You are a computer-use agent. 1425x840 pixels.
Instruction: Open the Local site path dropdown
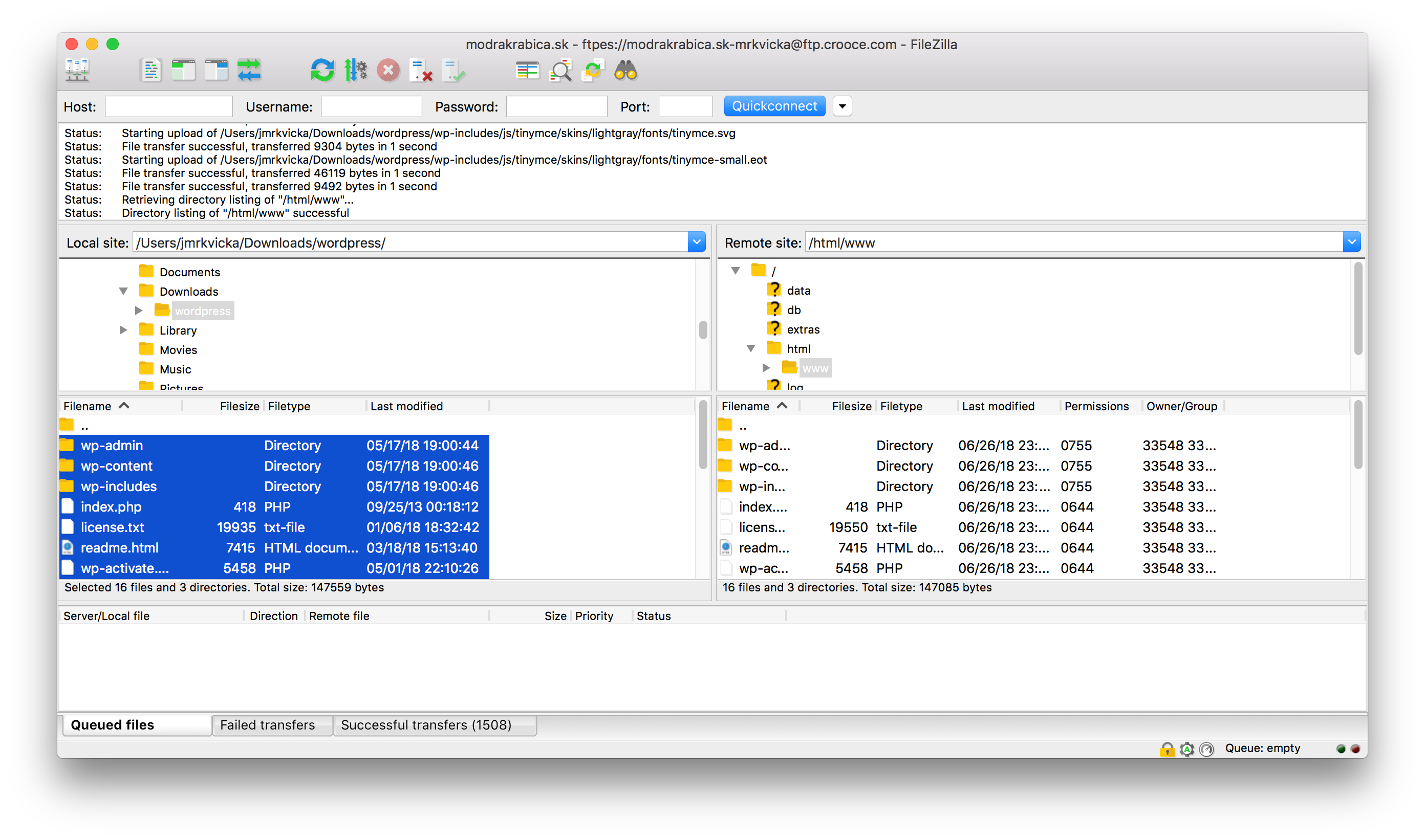click(x=696, y=242)
